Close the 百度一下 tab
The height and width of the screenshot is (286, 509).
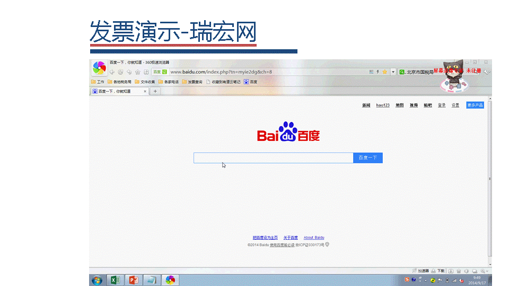[x=145, y=92]
